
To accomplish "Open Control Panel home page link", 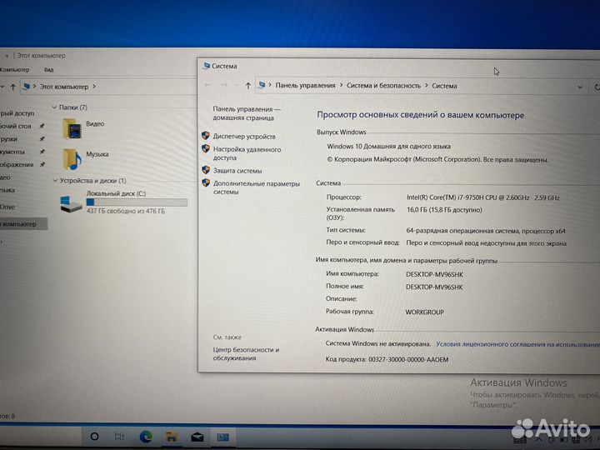I will (247, 113).
